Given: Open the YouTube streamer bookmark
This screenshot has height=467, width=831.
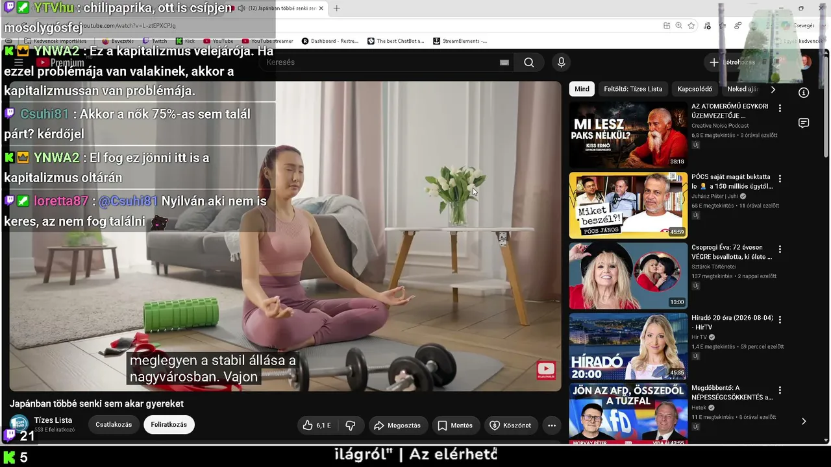Looking at the screenshot, I should point(267,41).
